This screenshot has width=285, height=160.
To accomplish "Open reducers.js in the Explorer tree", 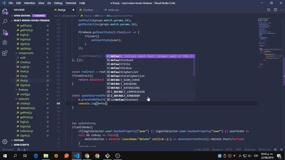I will point(27,131).
